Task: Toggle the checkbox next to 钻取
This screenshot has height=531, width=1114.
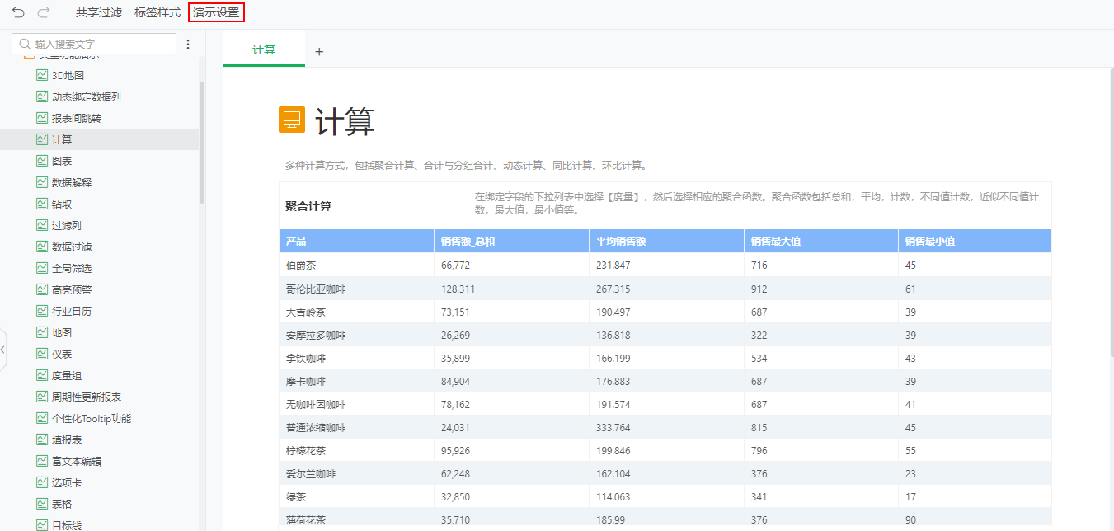Action: 41,203
